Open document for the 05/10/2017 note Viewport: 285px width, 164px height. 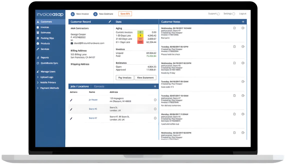pos(234,28)
